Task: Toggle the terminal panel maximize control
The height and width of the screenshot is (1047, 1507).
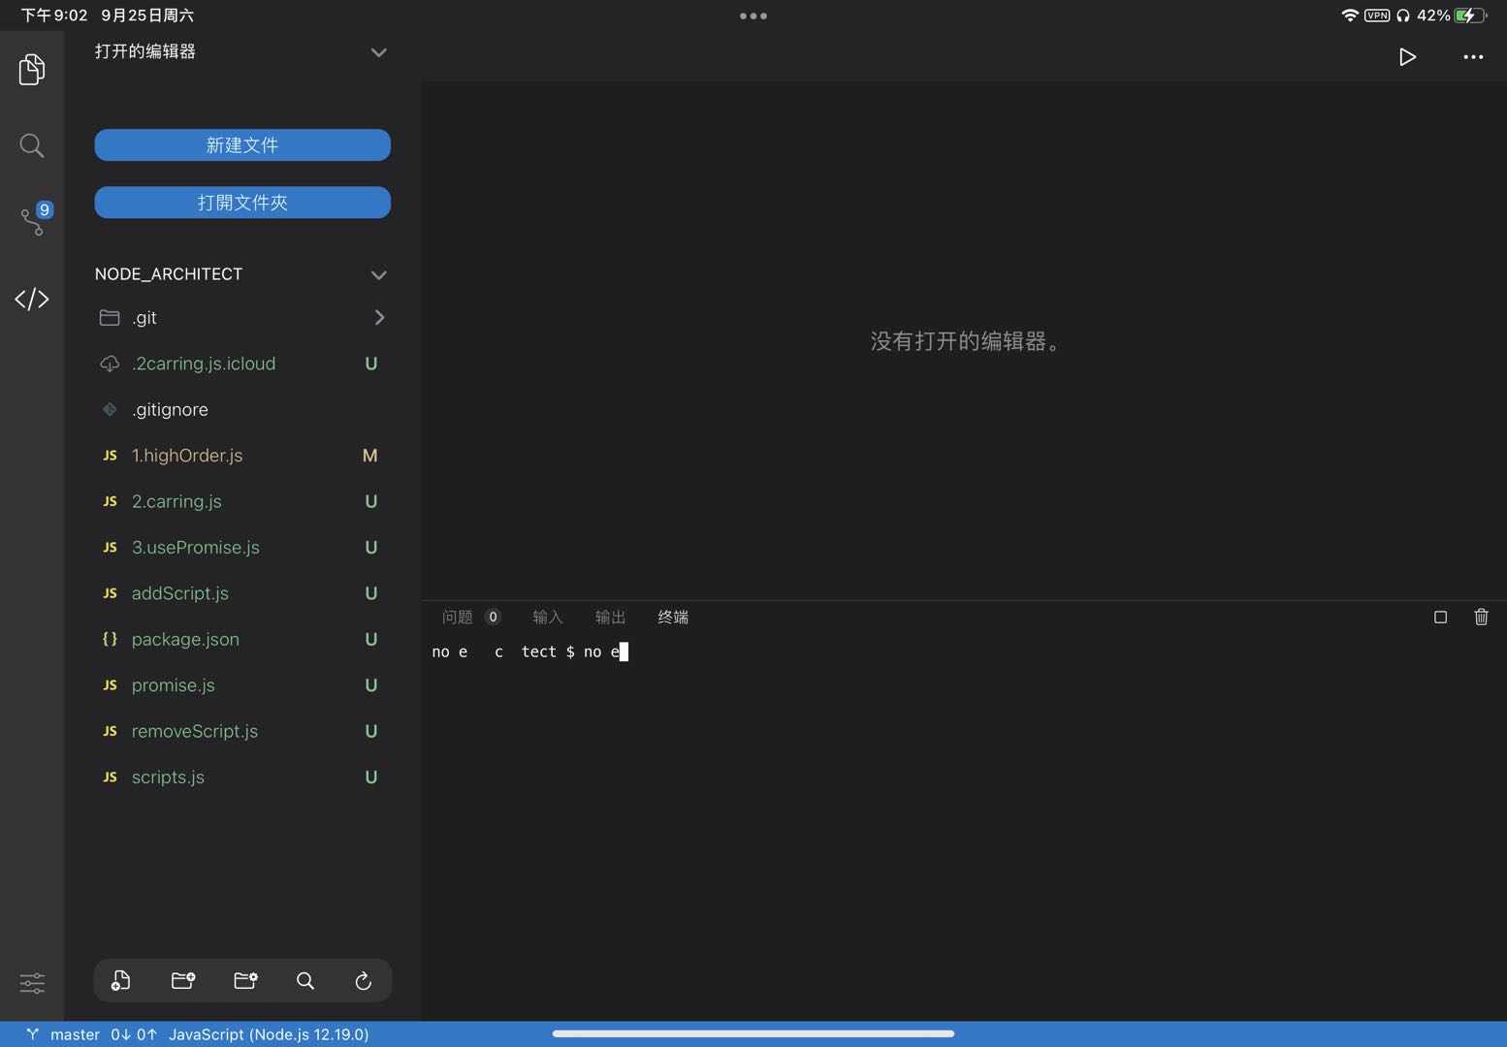Action: pyautogui.click(x=1440, y=617)
